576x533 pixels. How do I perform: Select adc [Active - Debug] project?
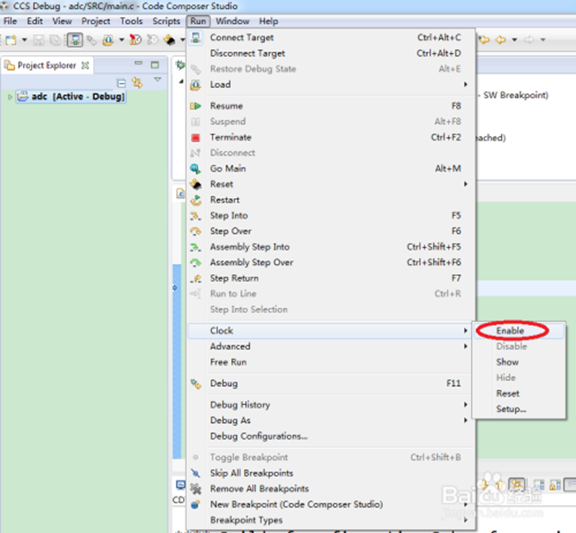(71, 97)
